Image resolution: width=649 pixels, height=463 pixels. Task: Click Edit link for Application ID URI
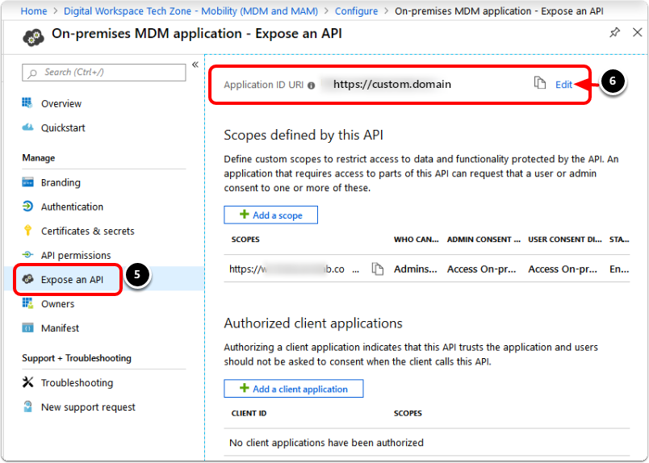click(563, 85)
